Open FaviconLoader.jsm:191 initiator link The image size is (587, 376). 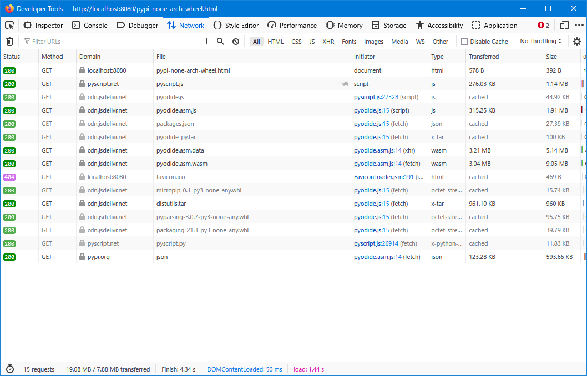pos(384,177)
